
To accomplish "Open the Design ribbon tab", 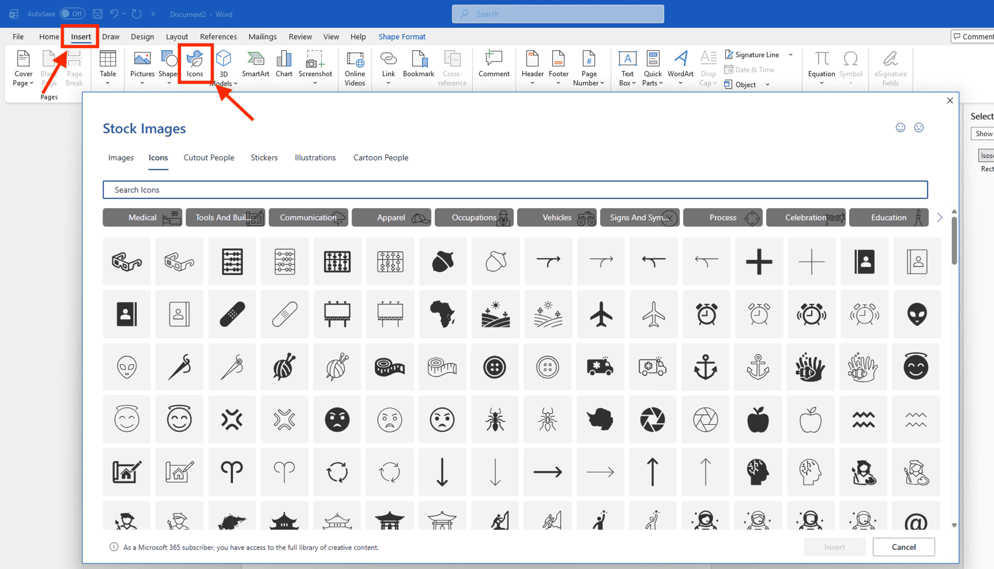I will click(142, 36).
